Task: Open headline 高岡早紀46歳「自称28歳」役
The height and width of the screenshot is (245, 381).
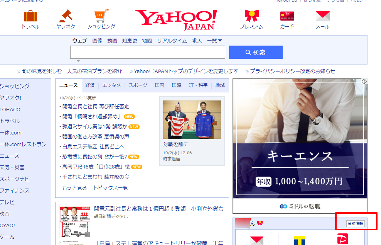Action: point(96,167)
